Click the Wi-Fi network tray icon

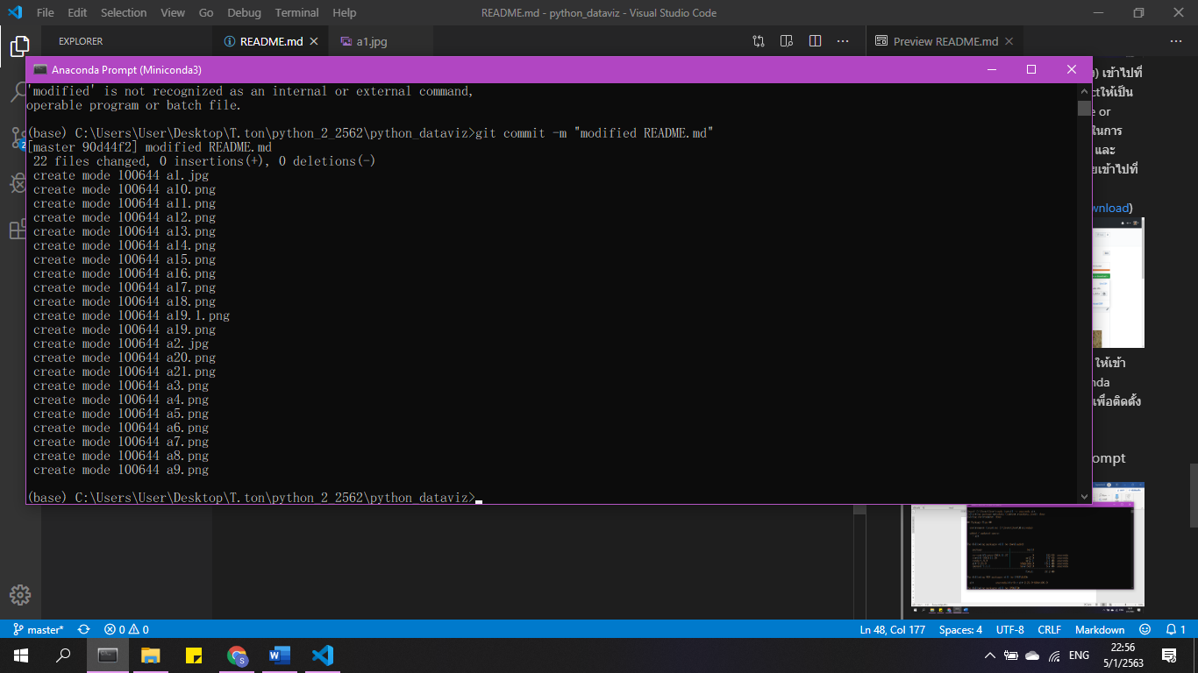tap(1054, 655)
